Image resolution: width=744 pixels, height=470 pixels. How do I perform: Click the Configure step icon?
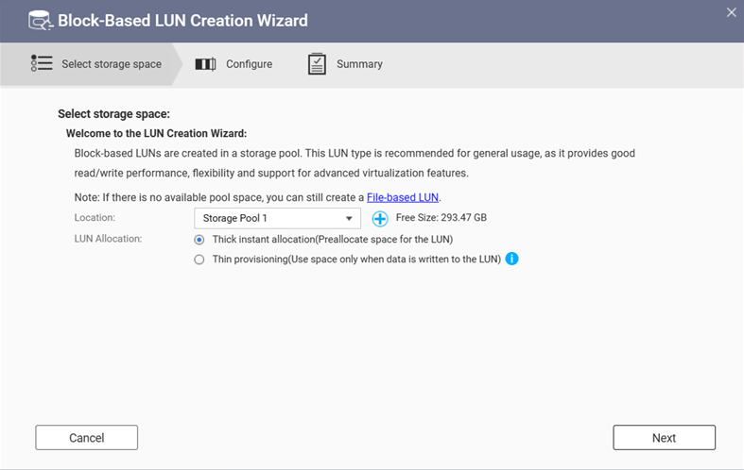[x=205, y=64]
